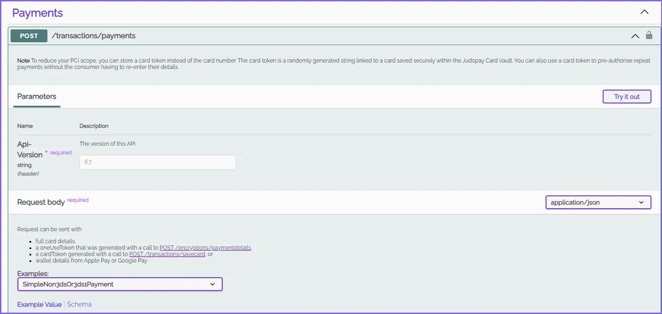Viewport: 662px width, 314px height.
Task: Click the POST method badge
Action: [29, 36]
